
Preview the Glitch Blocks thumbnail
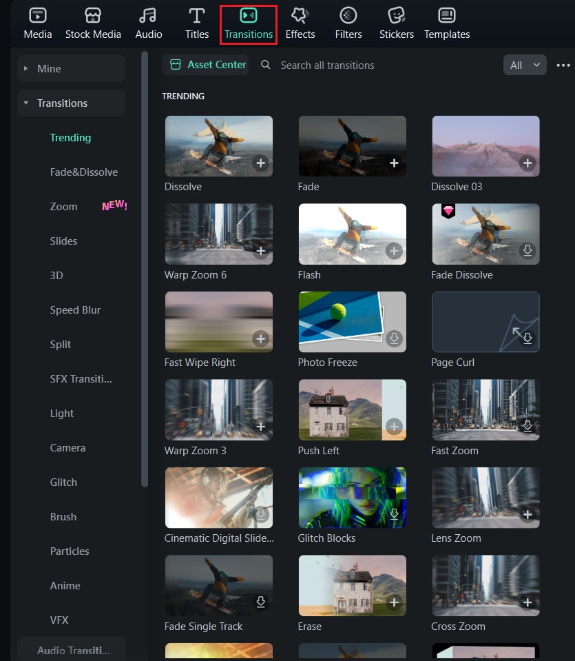352,498
